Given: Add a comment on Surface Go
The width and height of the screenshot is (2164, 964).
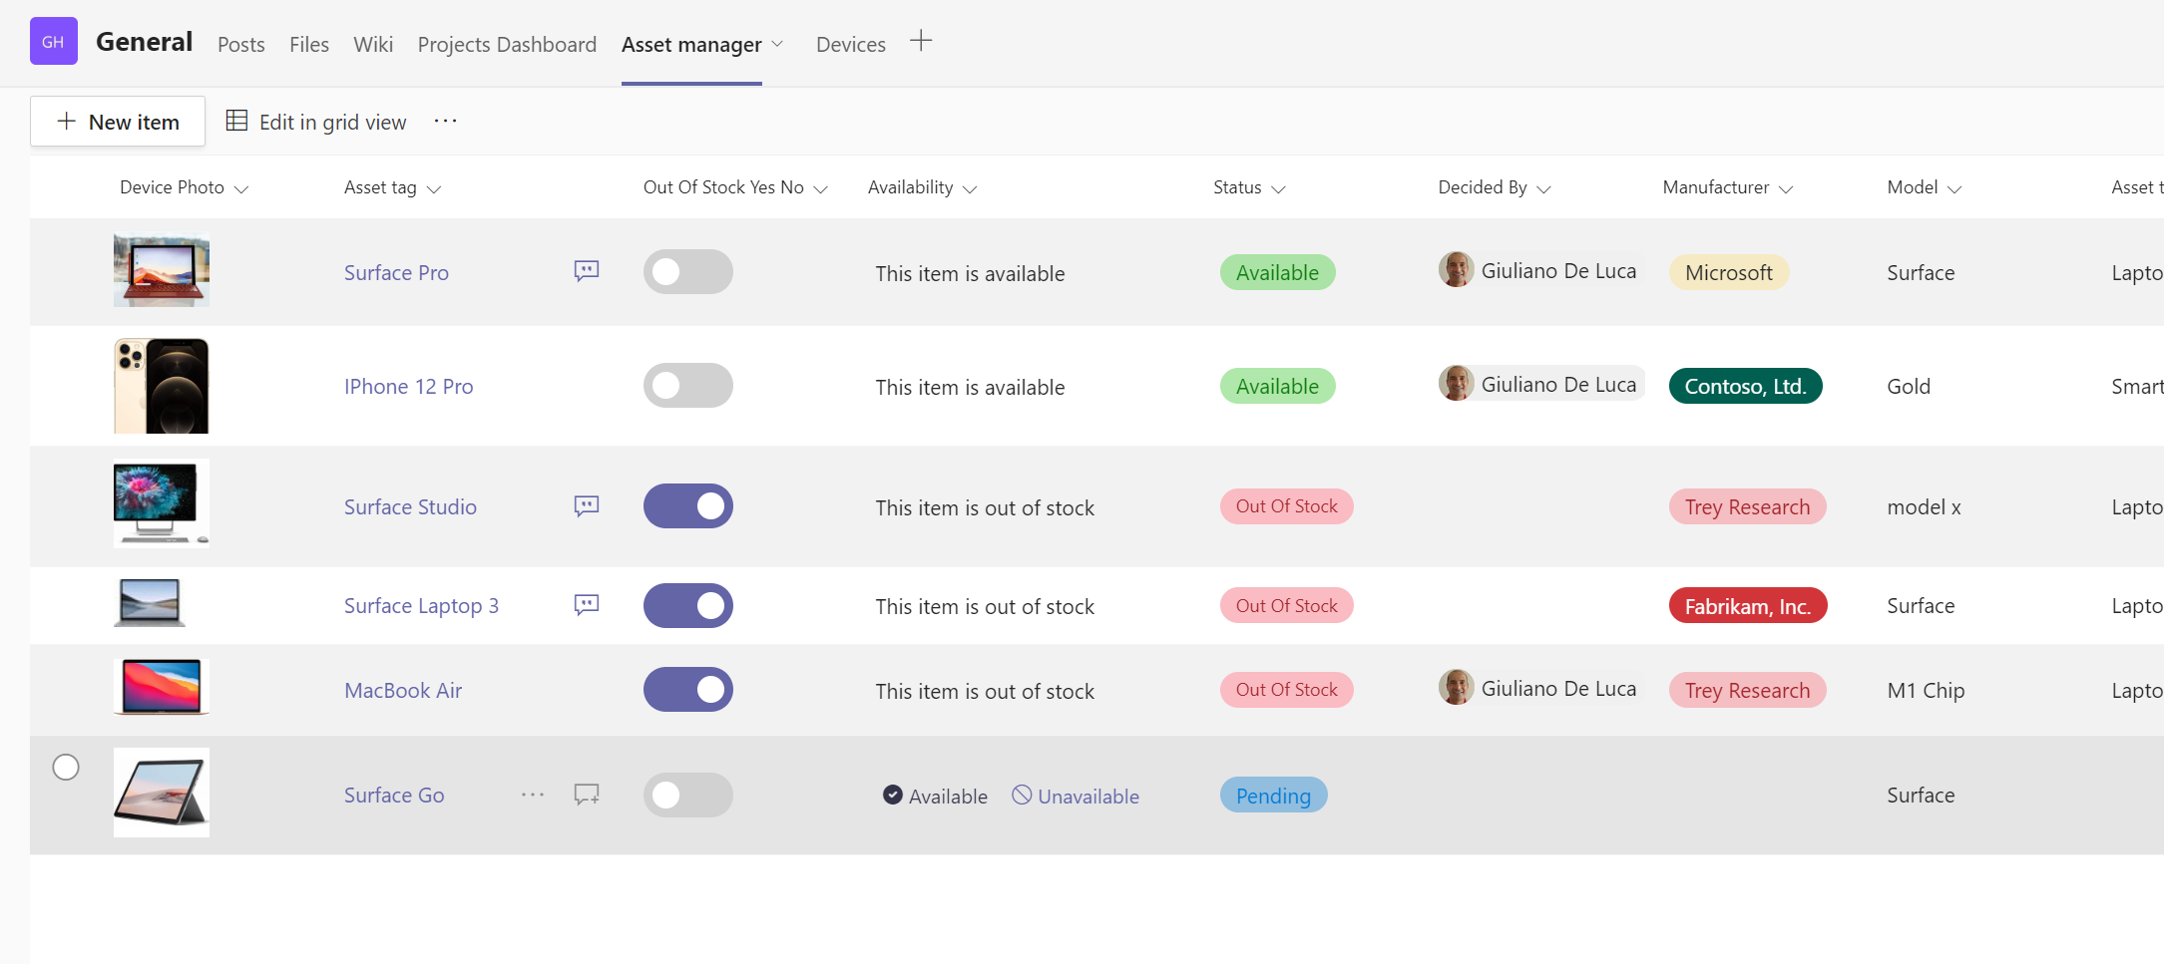Looking at the screenshot, I should [587, 794].
